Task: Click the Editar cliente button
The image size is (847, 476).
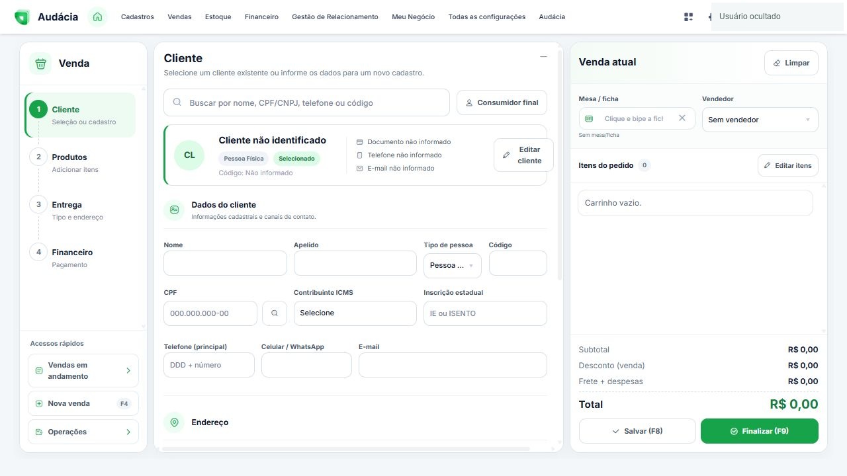Action: coord(523,155)
